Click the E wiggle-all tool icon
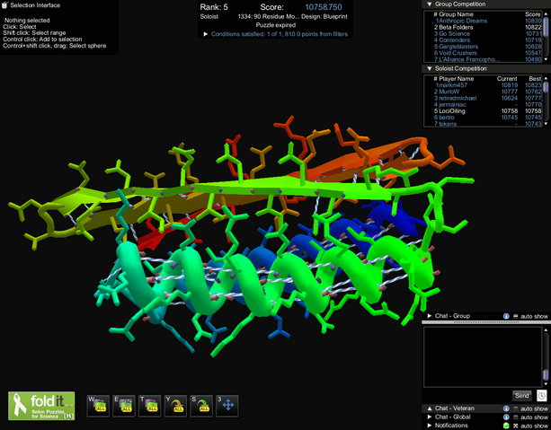The image size is (551, 430). pos(124,406)
